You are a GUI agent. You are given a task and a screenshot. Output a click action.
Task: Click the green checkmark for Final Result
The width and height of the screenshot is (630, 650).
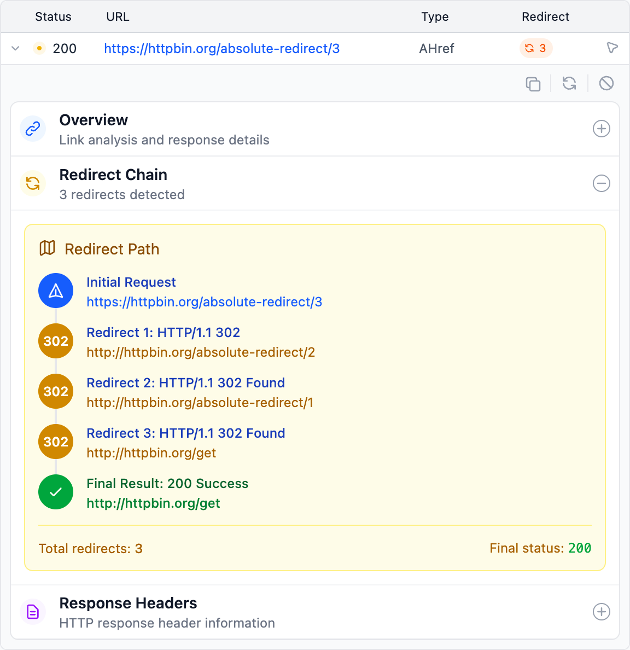(55, 492)
